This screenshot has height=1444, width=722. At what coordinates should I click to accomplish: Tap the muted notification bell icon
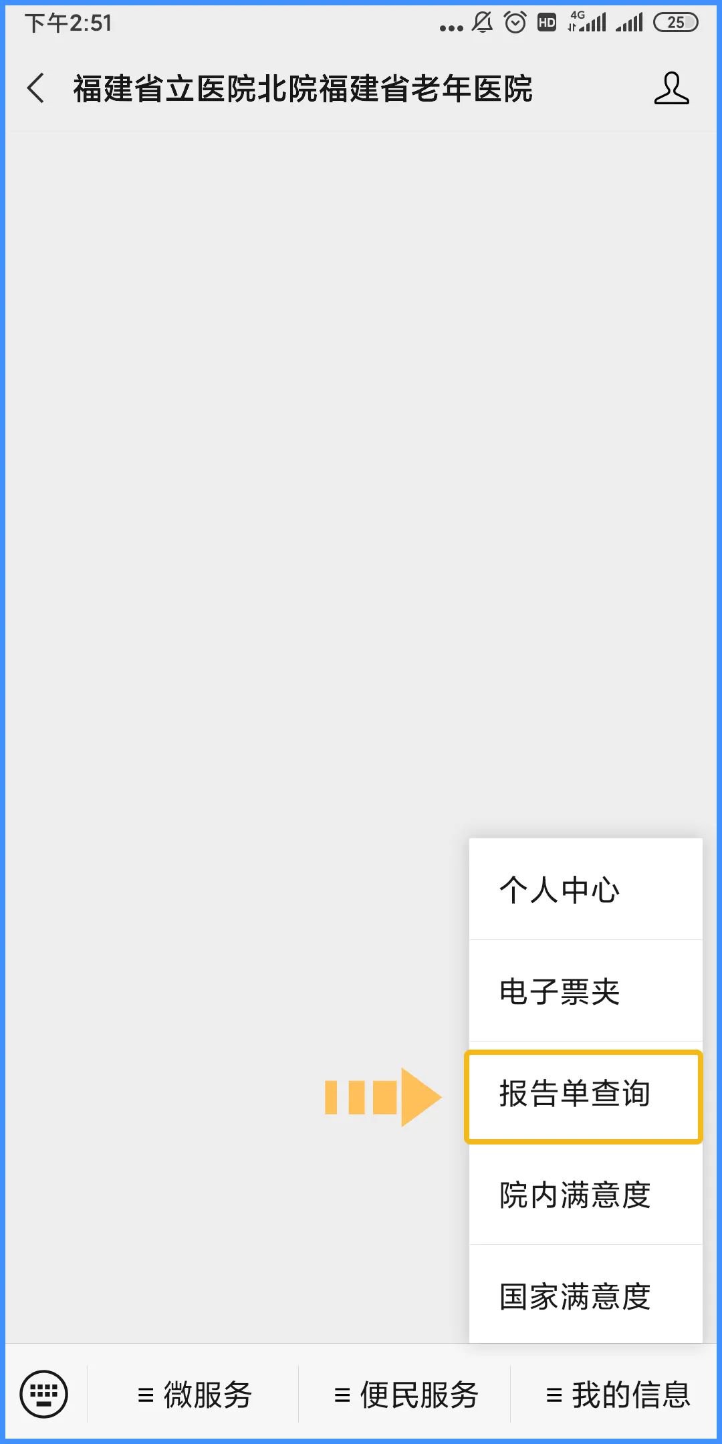482,23
